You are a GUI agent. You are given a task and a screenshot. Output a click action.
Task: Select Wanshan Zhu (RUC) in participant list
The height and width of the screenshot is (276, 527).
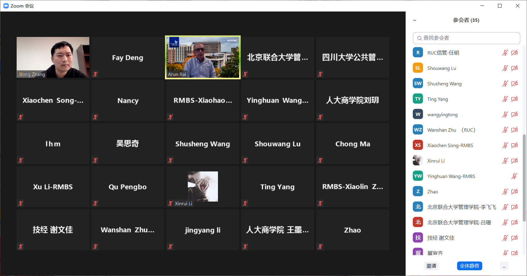pos(451,130)
